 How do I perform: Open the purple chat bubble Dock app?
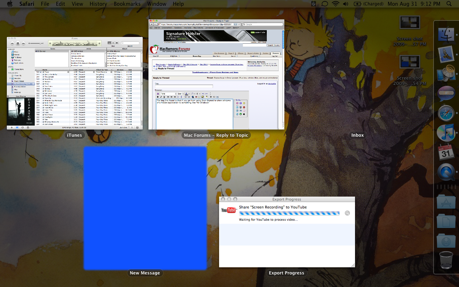click(446, 94)
